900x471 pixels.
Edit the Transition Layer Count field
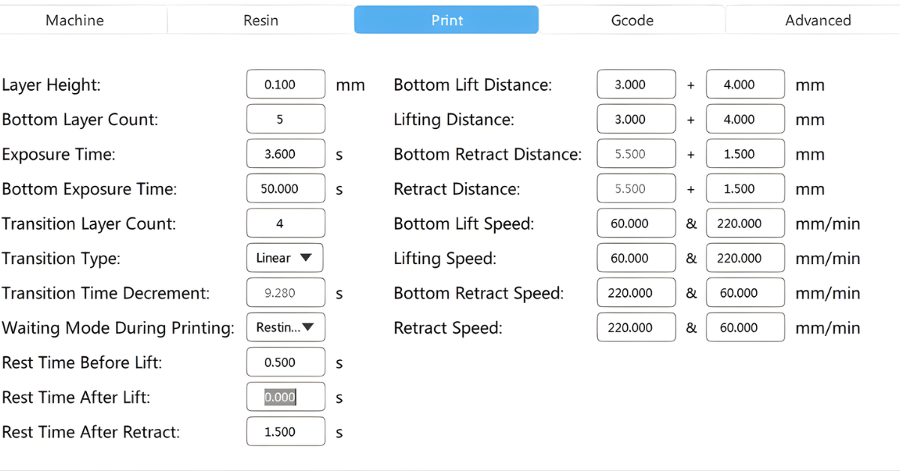(x=286, y=223)
